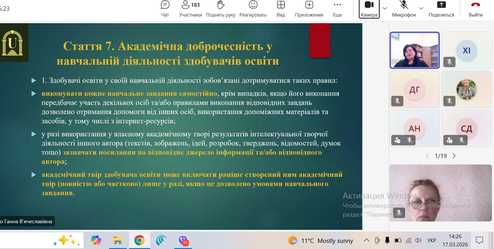Expand the microphone options dropdown arrow
Screen dimensions: 494x249
pyautogui.click(x=421, y=8)
